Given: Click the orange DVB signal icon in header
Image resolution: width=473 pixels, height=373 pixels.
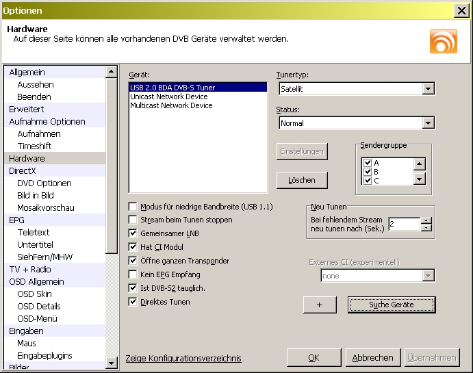Looking at the screenshot, I should tap(443, 42).
